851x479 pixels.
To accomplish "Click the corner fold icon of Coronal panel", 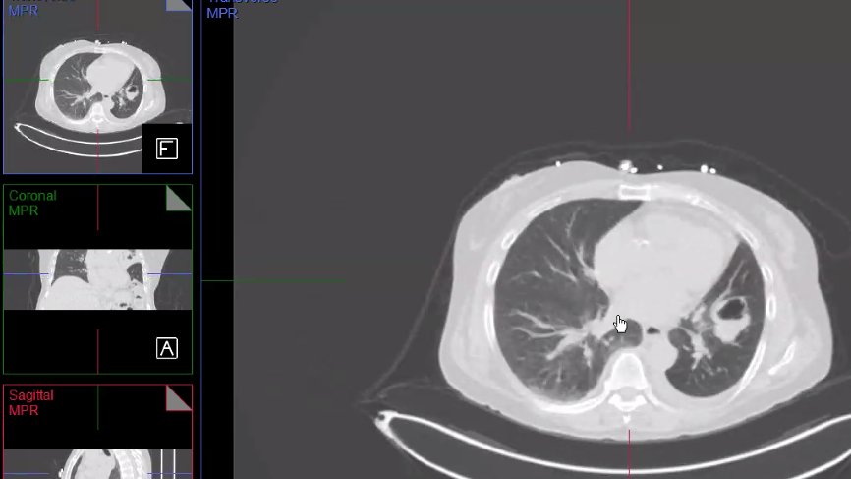I will [x=179, y=199].
